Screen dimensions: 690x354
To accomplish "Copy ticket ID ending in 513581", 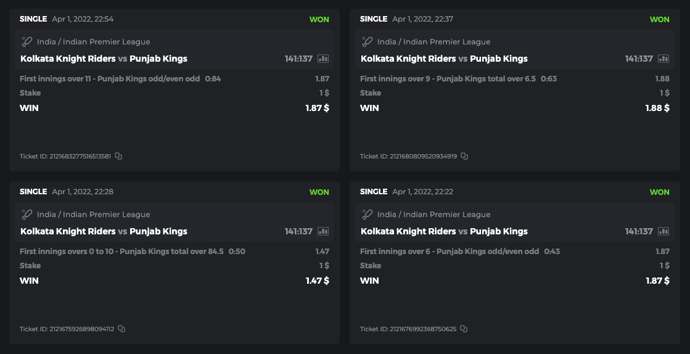I will pyautogui.click(x=118, y=156).
